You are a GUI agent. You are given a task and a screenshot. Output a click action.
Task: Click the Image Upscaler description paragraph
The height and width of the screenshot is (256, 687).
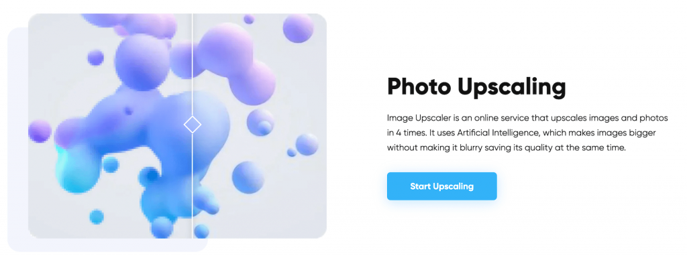click(527, 133)
